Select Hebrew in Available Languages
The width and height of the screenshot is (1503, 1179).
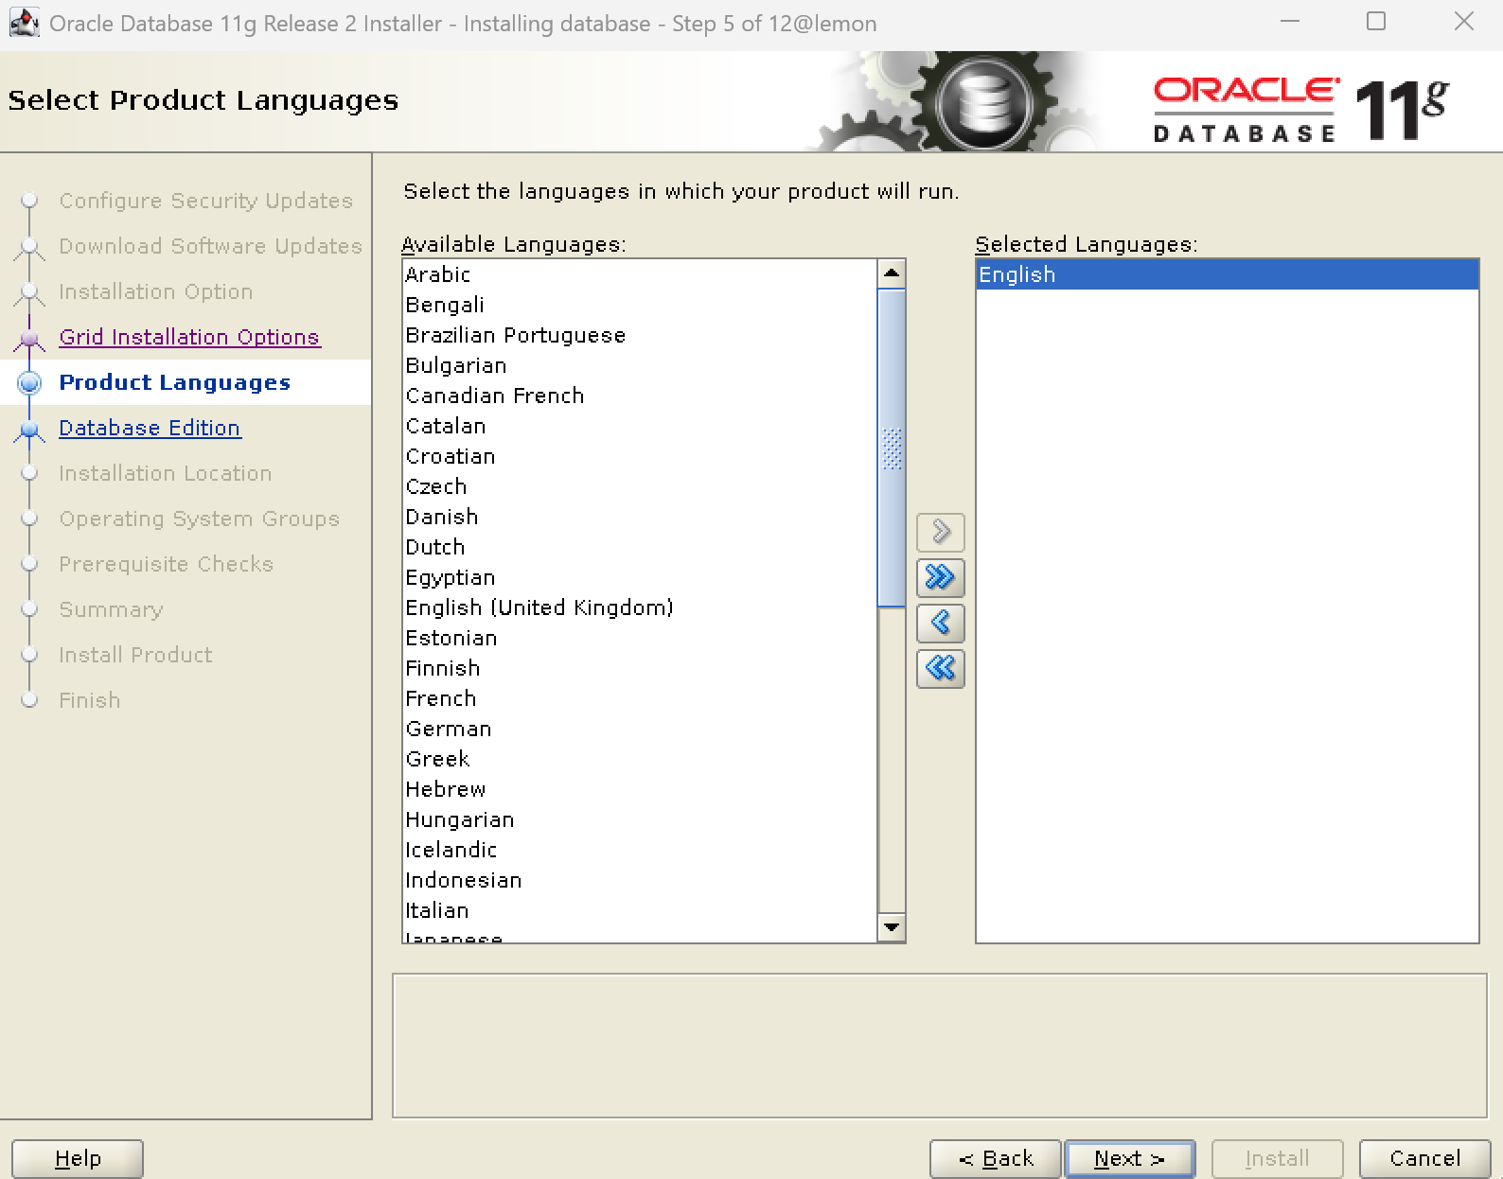tap(640, 789)
